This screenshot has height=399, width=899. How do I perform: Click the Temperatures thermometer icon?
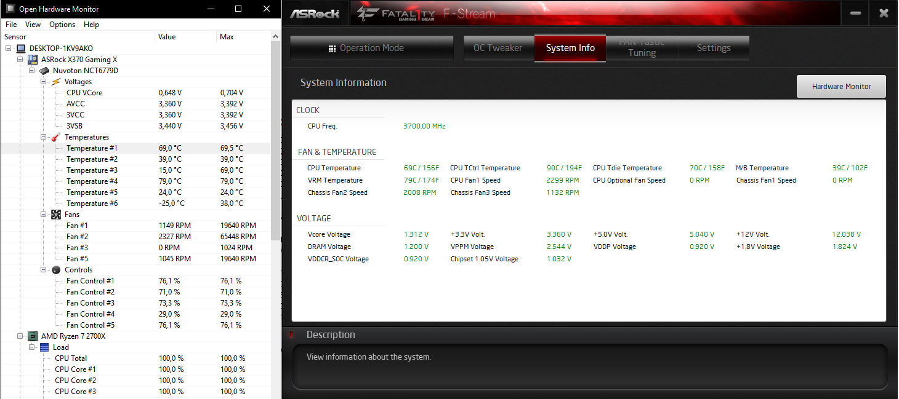click(56, 137)
